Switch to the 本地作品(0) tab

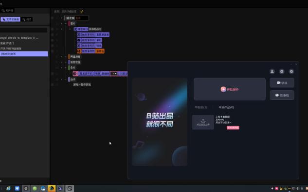(226, 107)
